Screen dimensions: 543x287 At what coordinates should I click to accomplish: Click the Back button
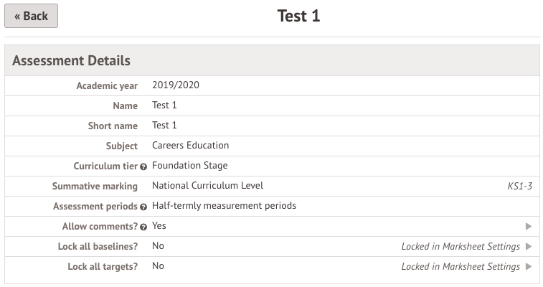[31, 16]
